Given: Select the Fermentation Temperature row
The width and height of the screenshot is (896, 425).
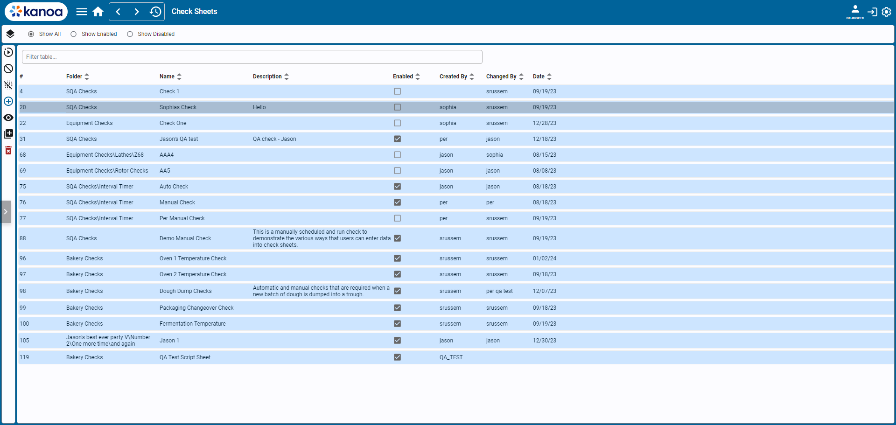Looking at the screenshot, I should tap(456, 324).
